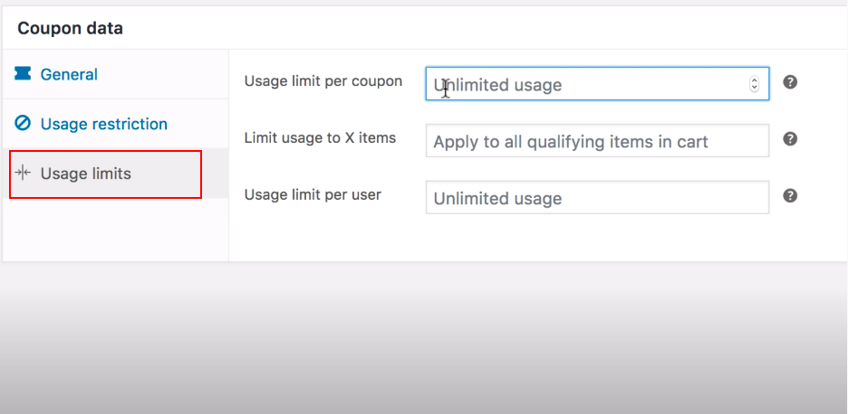The height and width of the screenshot is (414, 848).
Task: Select the Usage limits tab
Action: (86, 174)
